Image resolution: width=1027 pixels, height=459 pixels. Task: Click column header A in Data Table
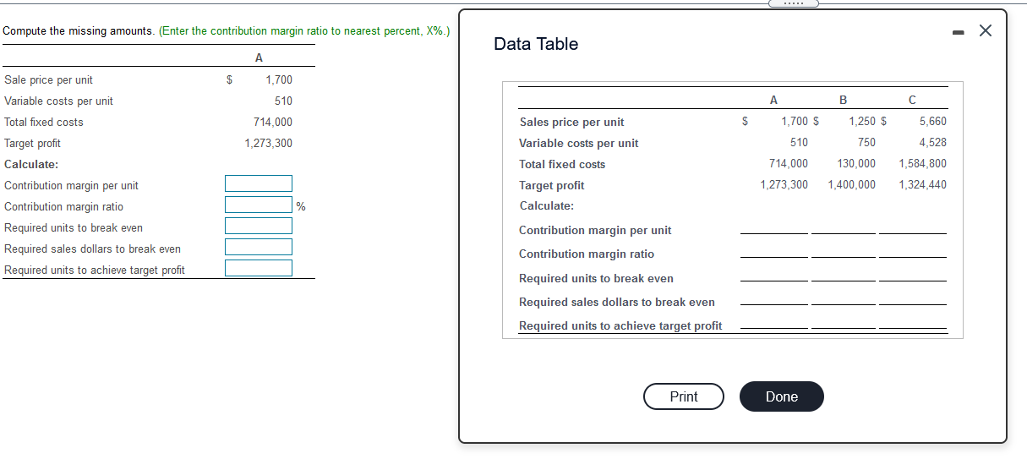coord(774,100)
